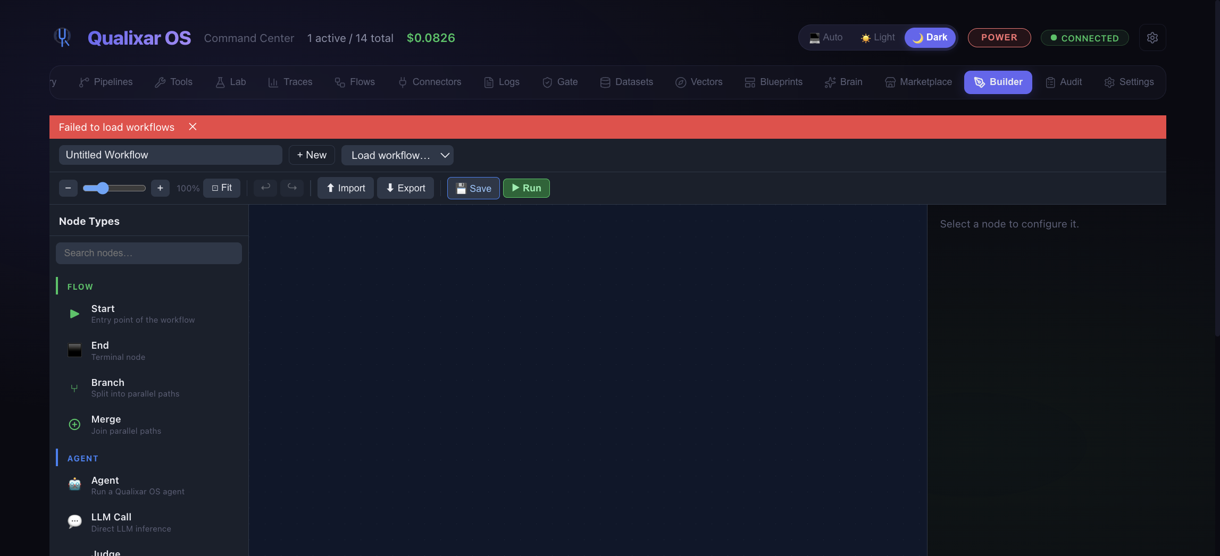Select the Brain icon in navigation
Screen dimensions: 1220x556
pos(830,82)
